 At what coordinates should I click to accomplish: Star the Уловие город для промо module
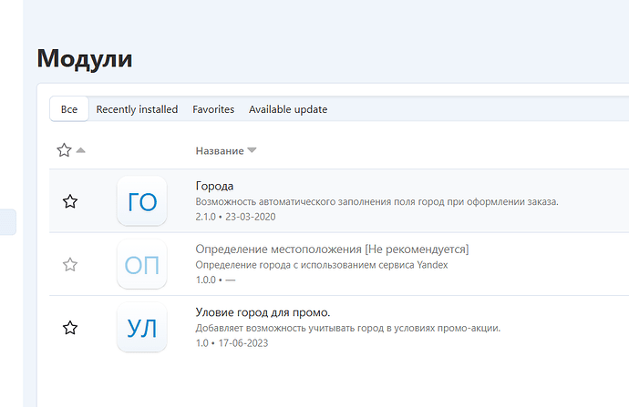(70, 328)
